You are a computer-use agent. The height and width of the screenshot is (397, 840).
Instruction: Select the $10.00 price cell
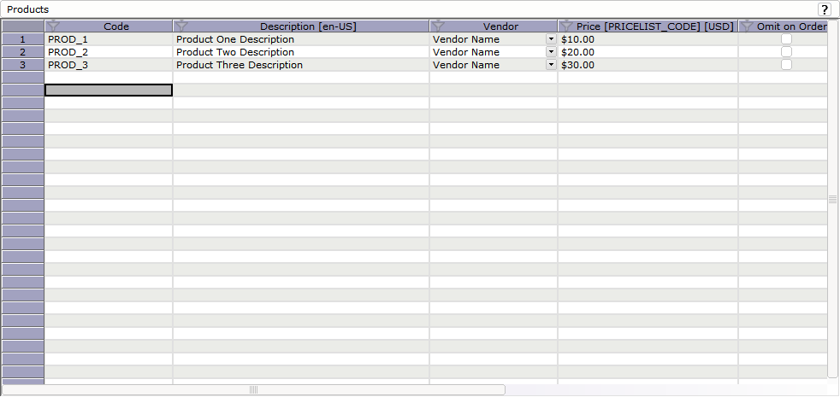pyautogui.click(x=648, y=39)
